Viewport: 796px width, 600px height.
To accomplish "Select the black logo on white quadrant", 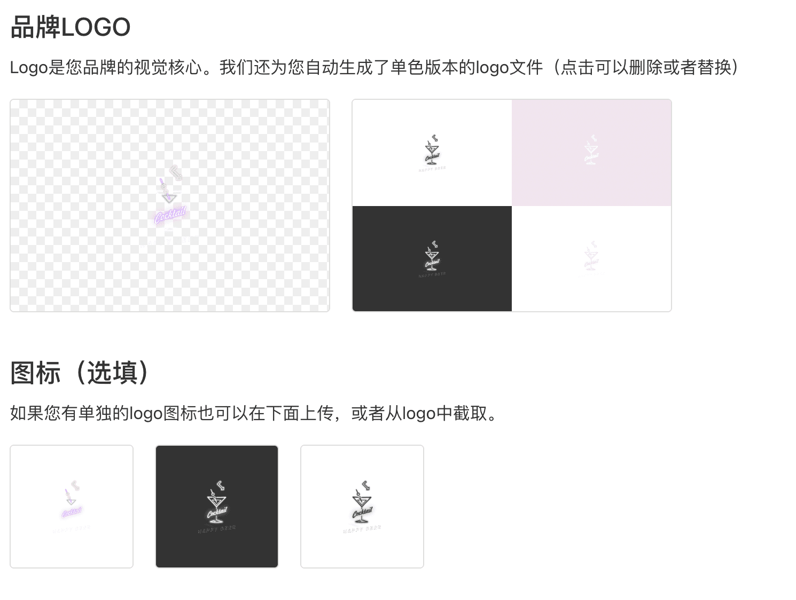I will 432,153.
